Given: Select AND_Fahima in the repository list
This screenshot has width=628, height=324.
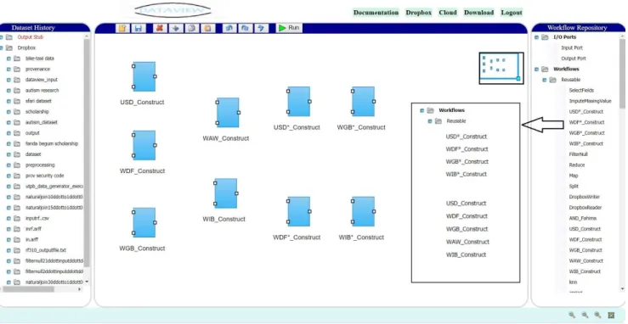Looking at the screenshot, I should coord(583,218).
